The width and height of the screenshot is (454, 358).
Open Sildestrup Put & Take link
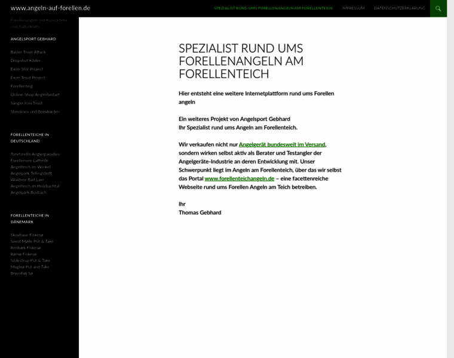click(30, 261)
